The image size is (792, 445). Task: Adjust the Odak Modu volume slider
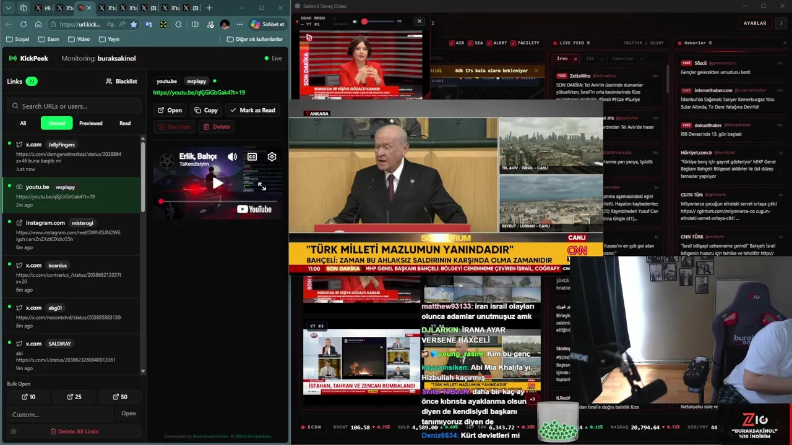tap(379, 22)
